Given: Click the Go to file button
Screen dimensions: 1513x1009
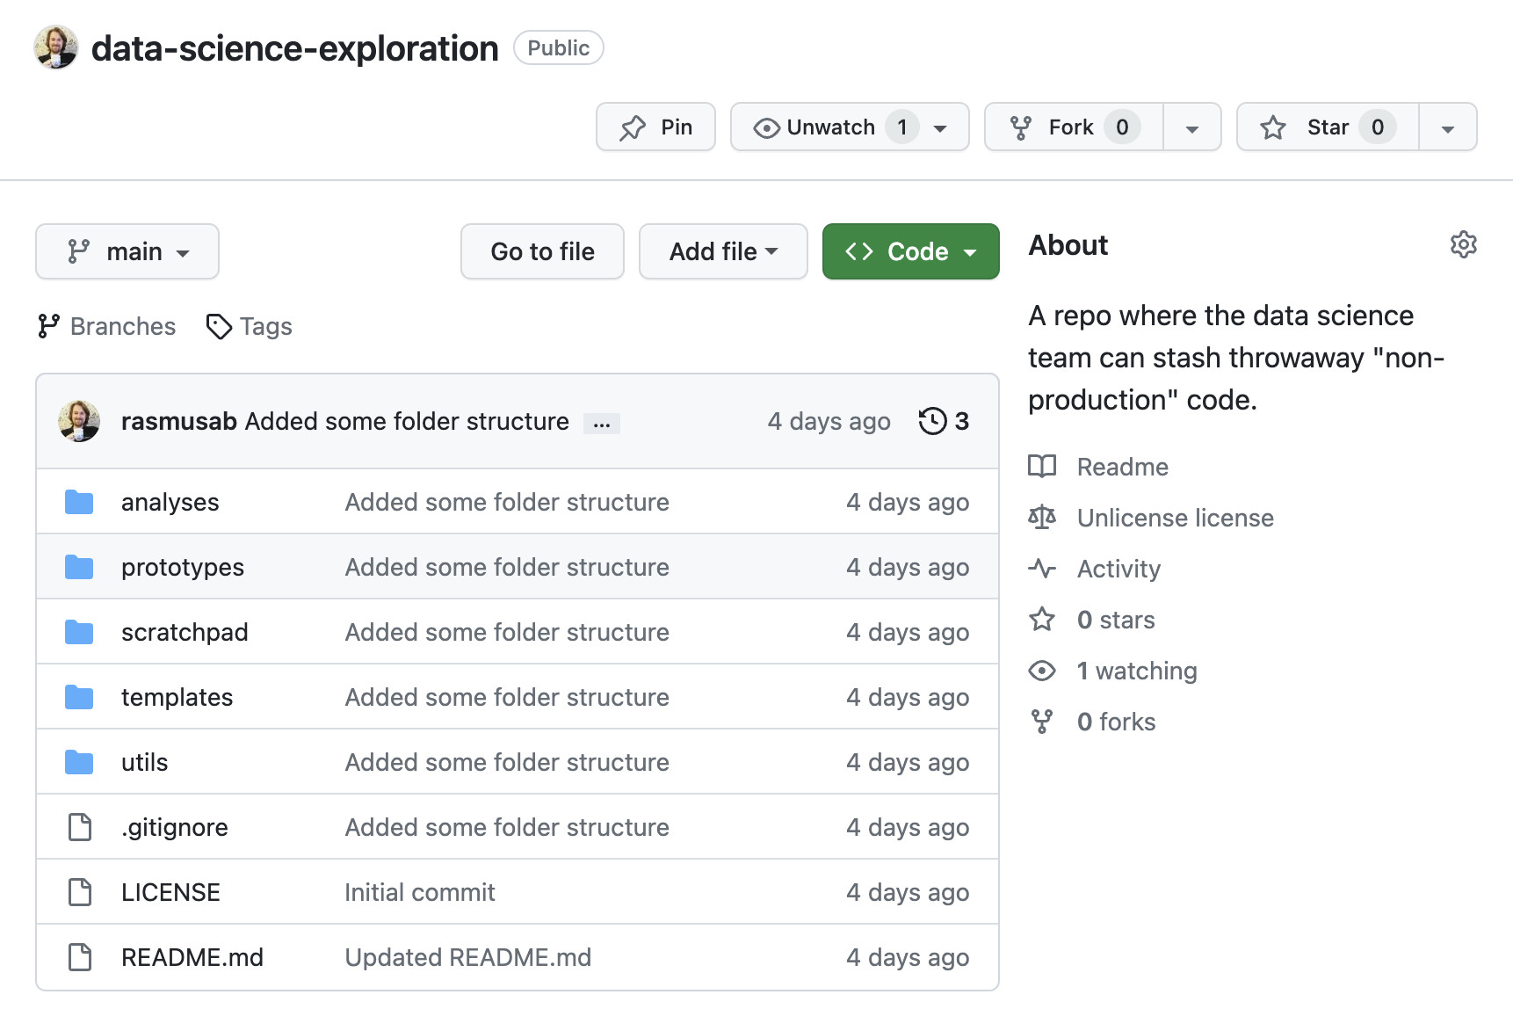Looking at the screenshot, I should 541,251.
